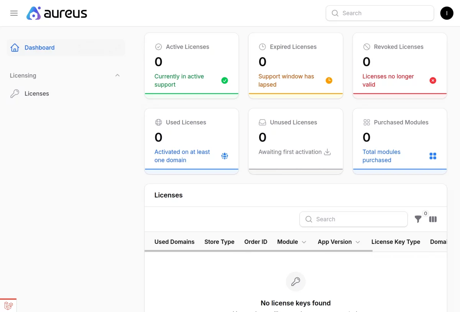Collapse the Licensing sidebar group
The height and width of the screenshot is (312, 460).
coord(117,76)
